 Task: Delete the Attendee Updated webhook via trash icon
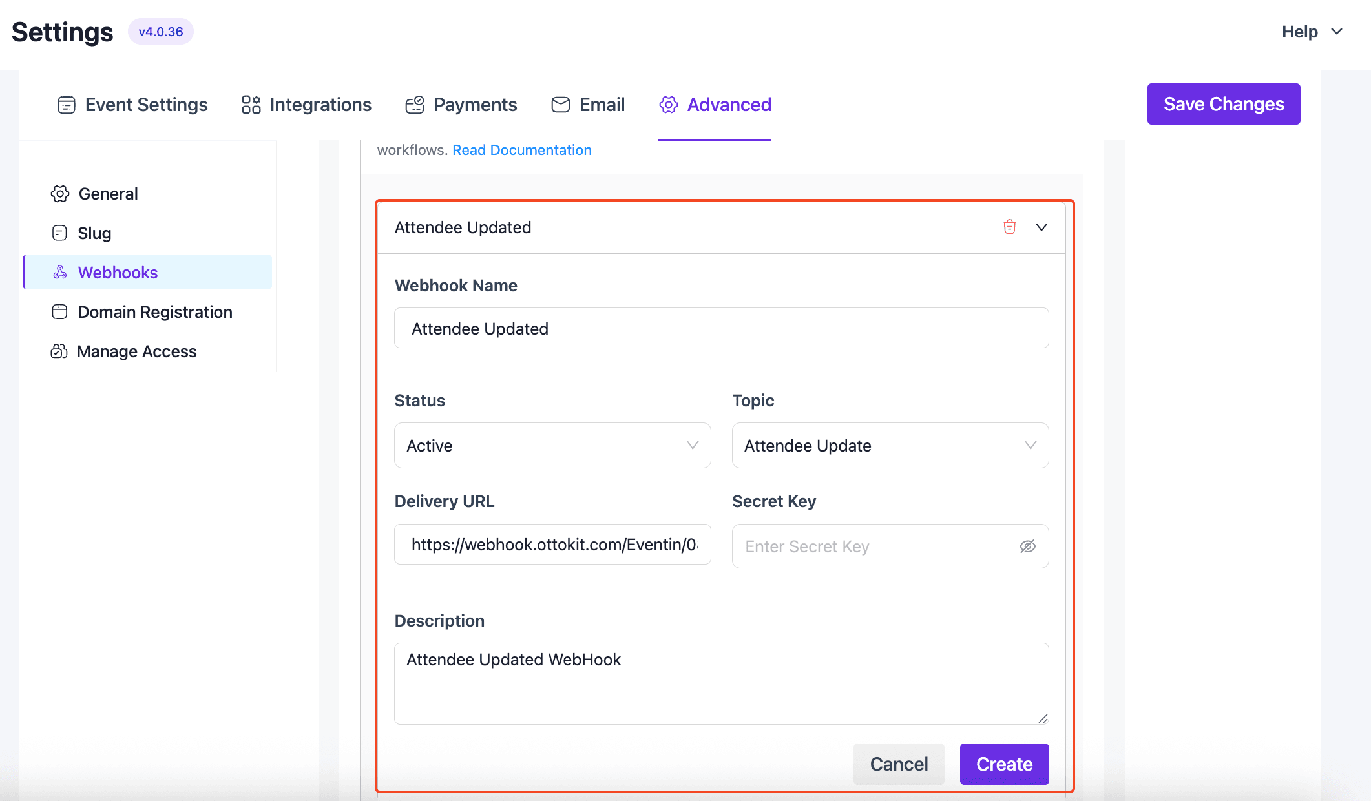(x=1010, y=227)
